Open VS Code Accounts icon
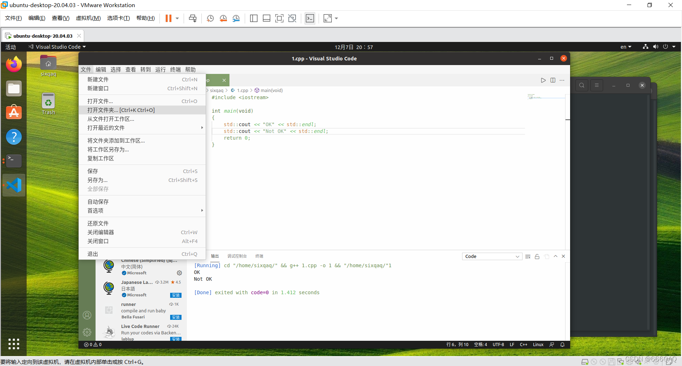Image resolution: width=682 pixels, height=366 pixels. [x=87, y=315]
